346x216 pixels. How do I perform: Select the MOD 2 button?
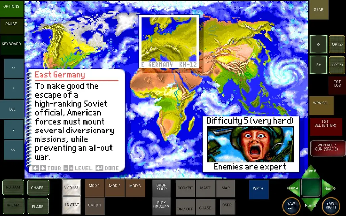click(x=115, y=188)
